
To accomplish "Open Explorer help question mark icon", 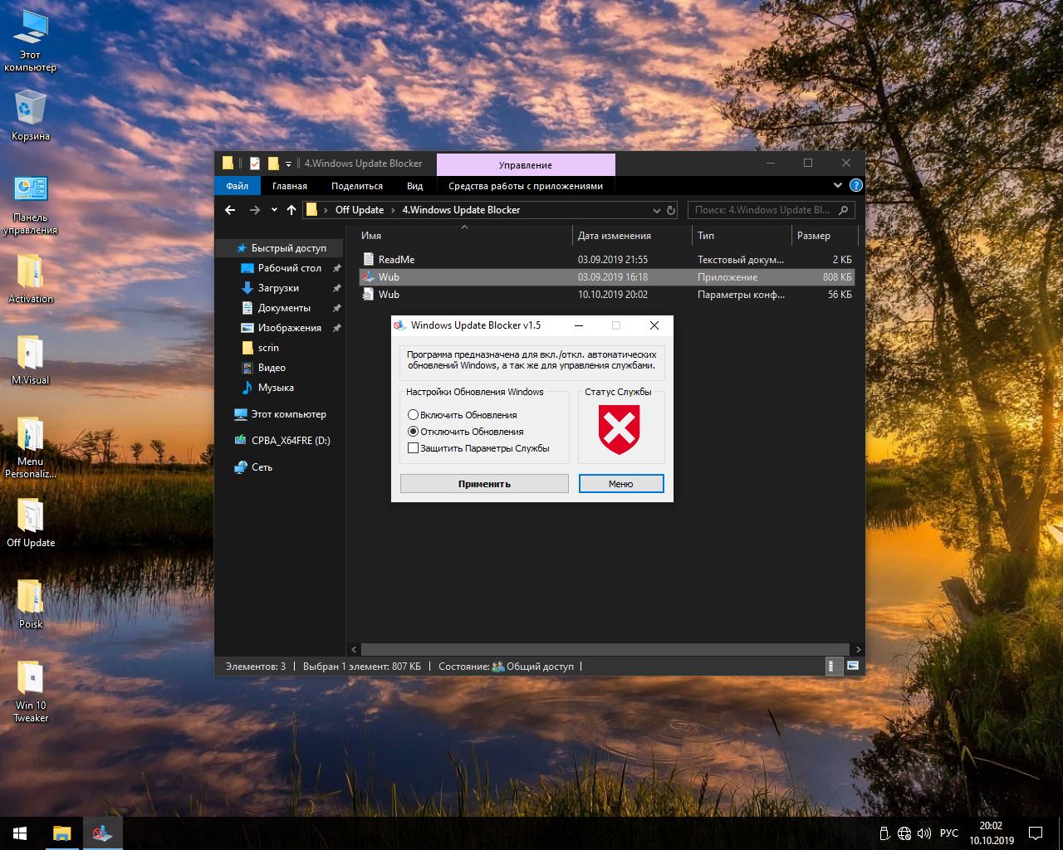I will click(x=856, y=186).
